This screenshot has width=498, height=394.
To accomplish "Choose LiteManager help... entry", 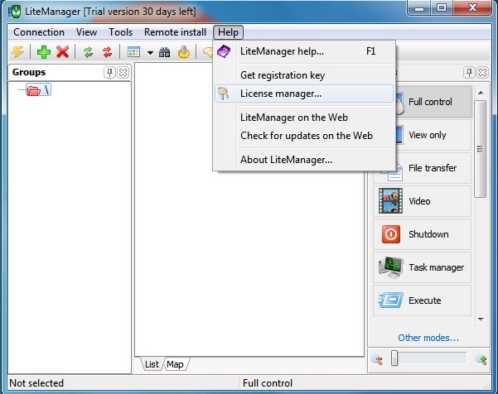I will tap(304, 51).
